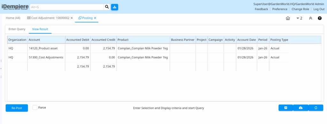
Task: Select the 51300_Cost Adjustments row cell
Action: pos(46,57)
